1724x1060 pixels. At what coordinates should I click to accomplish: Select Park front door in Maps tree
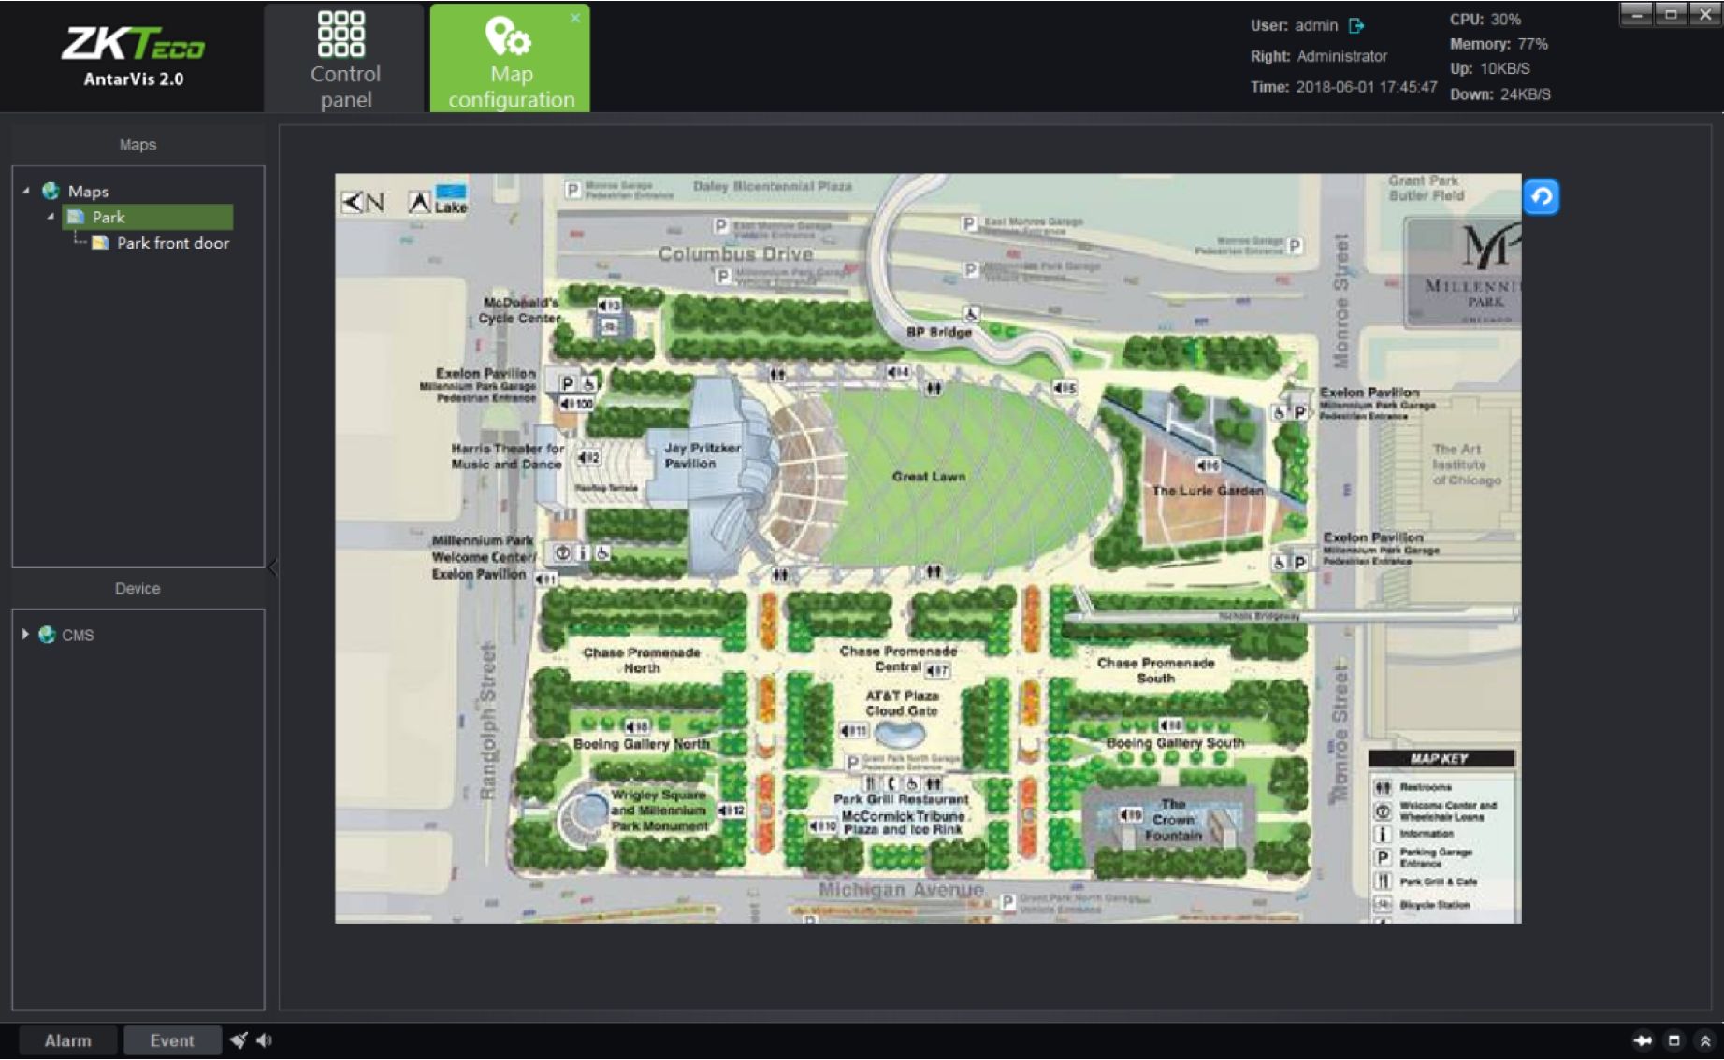pyautogui.click(x=172, y=243)
